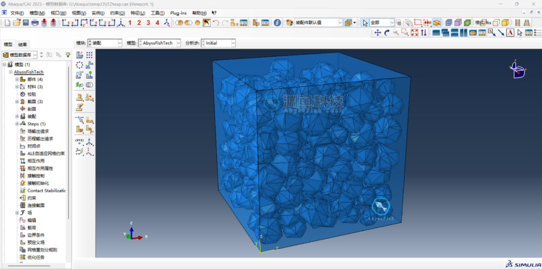Viewport: 542px width, 269px height.
Task: Click the New Model Database icon
Action: pyautogui.click(x=8, y=23)
